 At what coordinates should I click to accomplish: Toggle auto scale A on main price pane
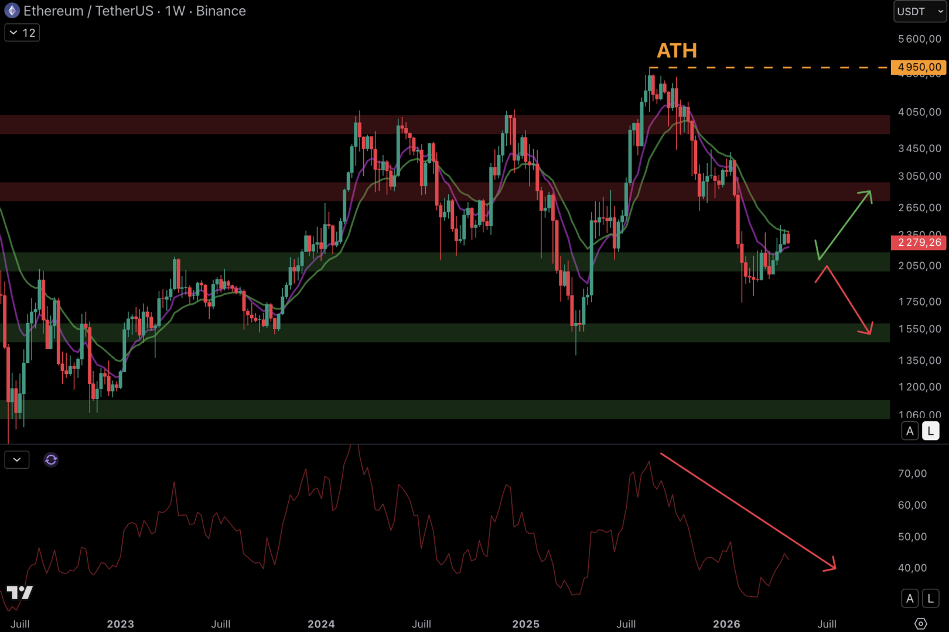click(910, 431)
